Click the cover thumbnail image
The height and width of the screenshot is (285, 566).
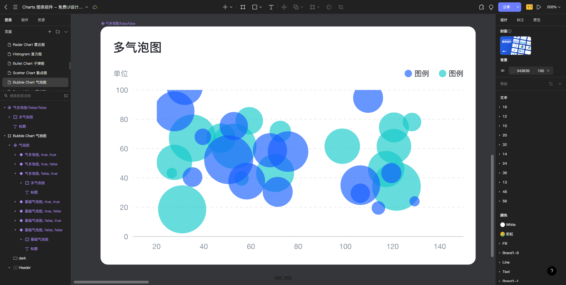pos(516,46)
